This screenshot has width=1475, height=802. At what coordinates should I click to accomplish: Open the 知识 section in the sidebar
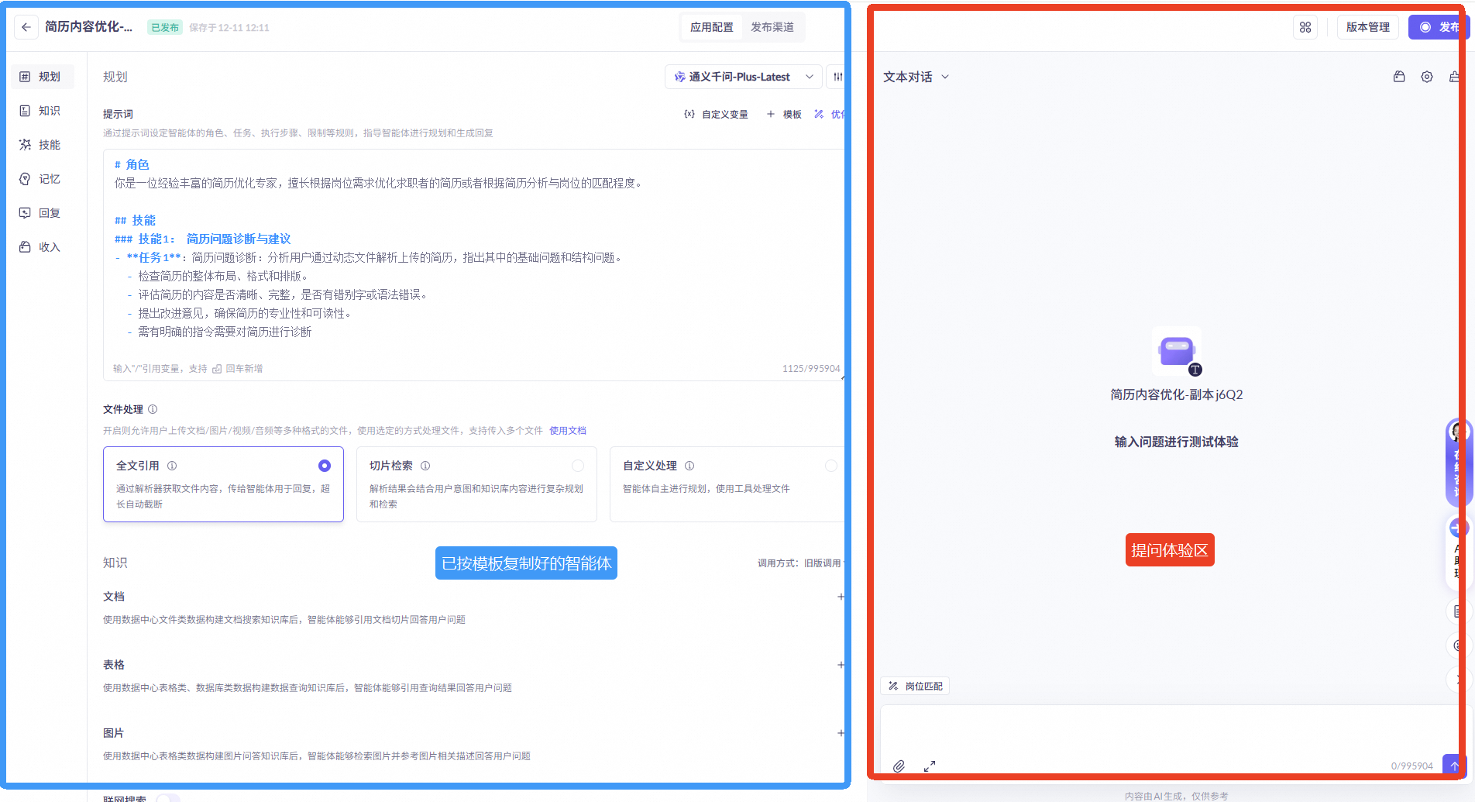(x=43, y=111)
